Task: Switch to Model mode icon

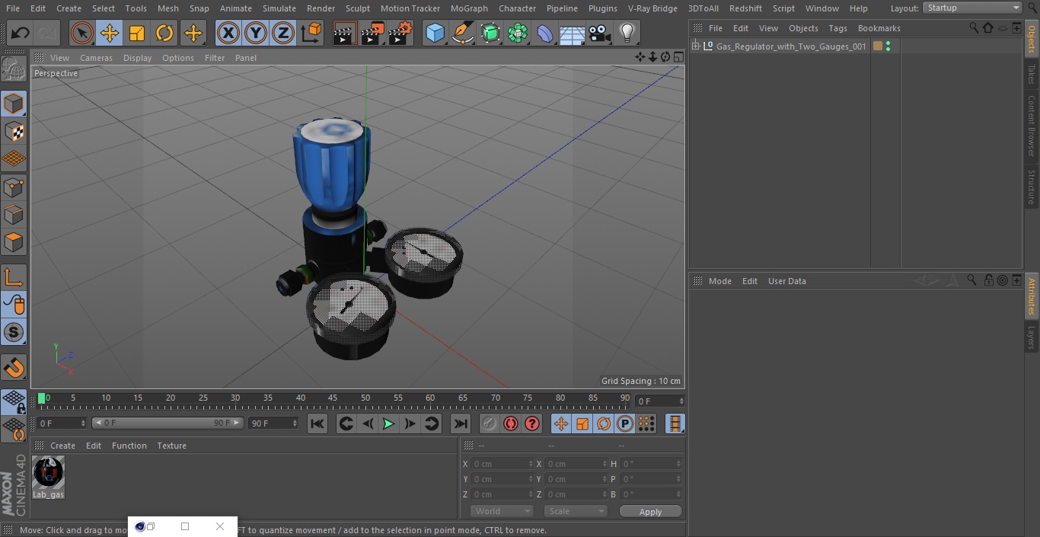Action: click(14, 104)
